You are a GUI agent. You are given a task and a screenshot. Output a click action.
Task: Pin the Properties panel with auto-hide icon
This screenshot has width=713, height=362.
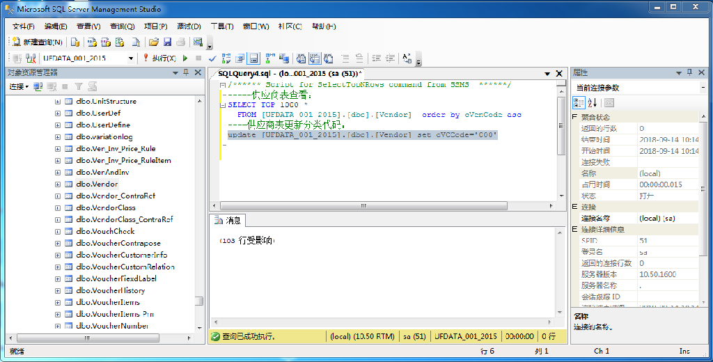(x=689, y=73)
